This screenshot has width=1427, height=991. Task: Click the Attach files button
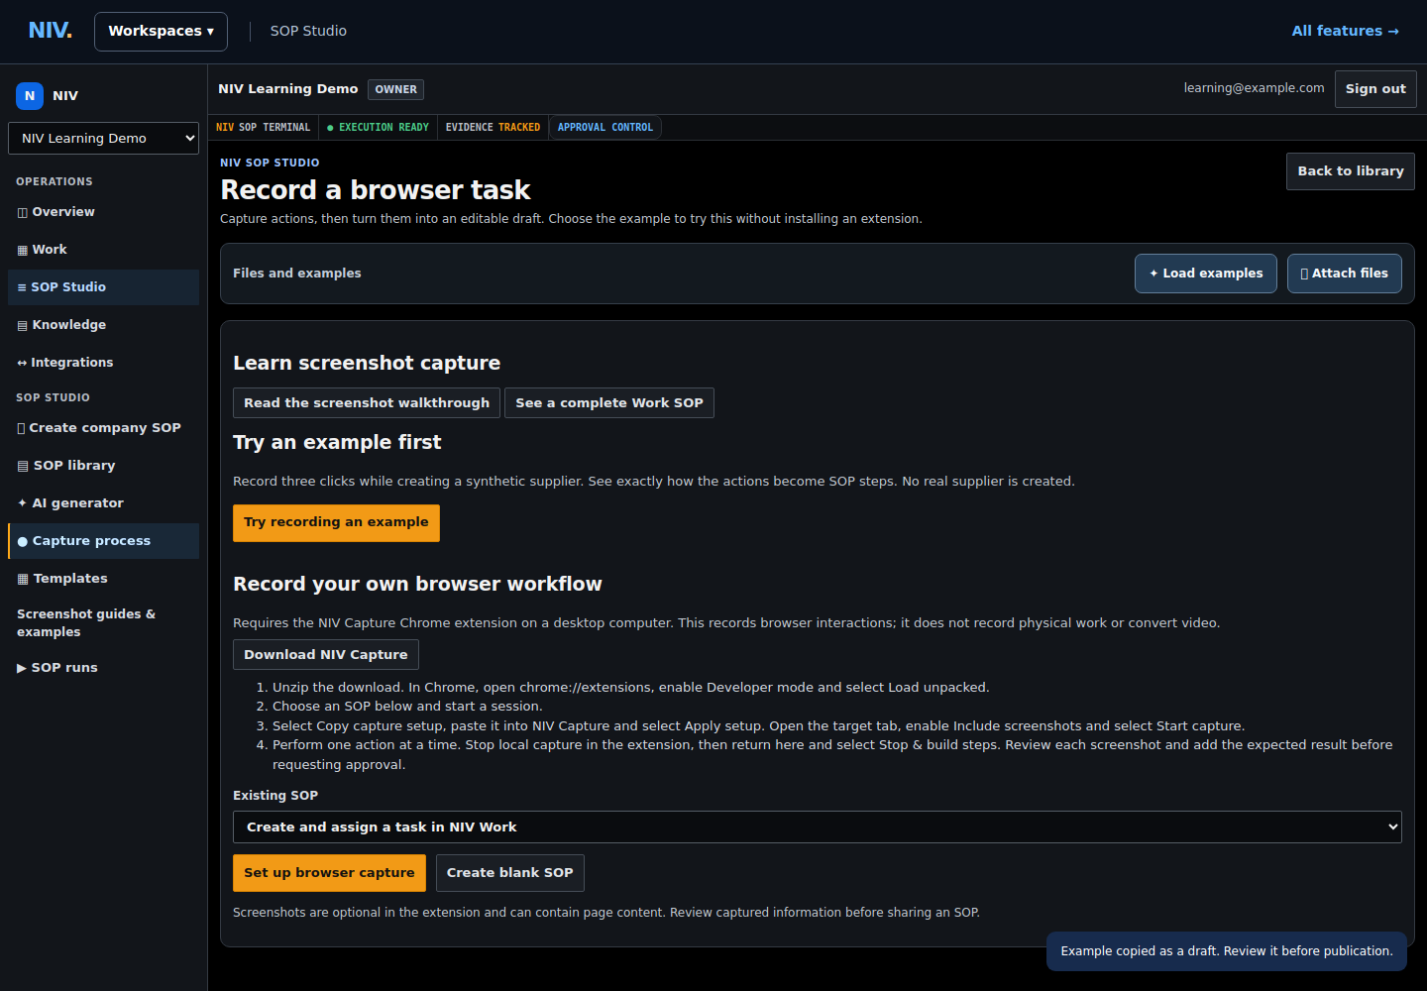pos(1345,274)
